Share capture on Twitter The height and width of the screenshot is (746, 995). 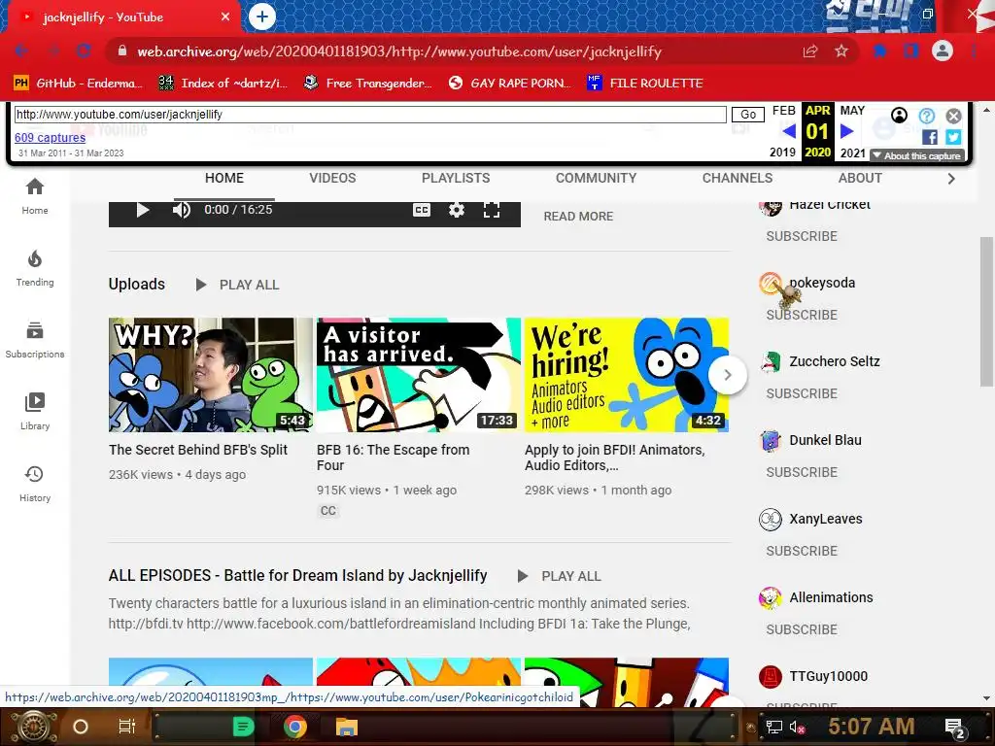pos(953,137)
